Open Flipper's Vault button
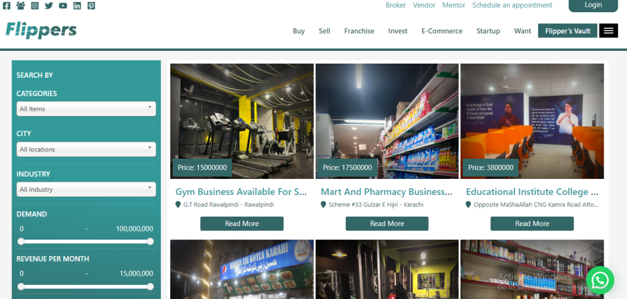The image size is (627, 299). click(568, 31)
